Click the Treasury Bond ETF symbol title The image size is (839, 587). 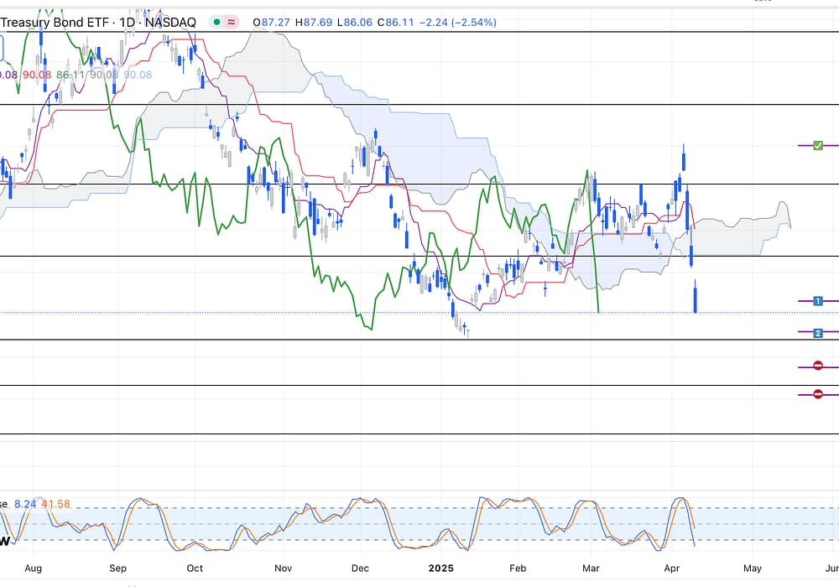click(55, 23)
